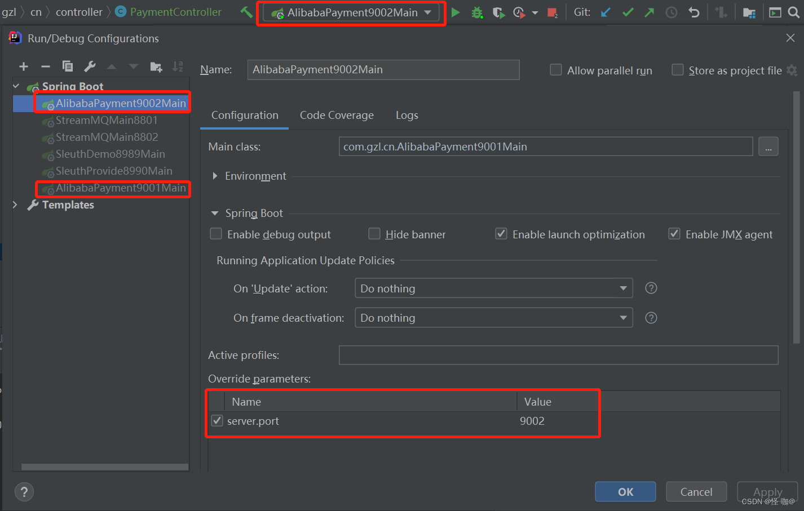Viewport: 804px width, 511px height.
Task: Click OK button
Action: coord(625,492)
